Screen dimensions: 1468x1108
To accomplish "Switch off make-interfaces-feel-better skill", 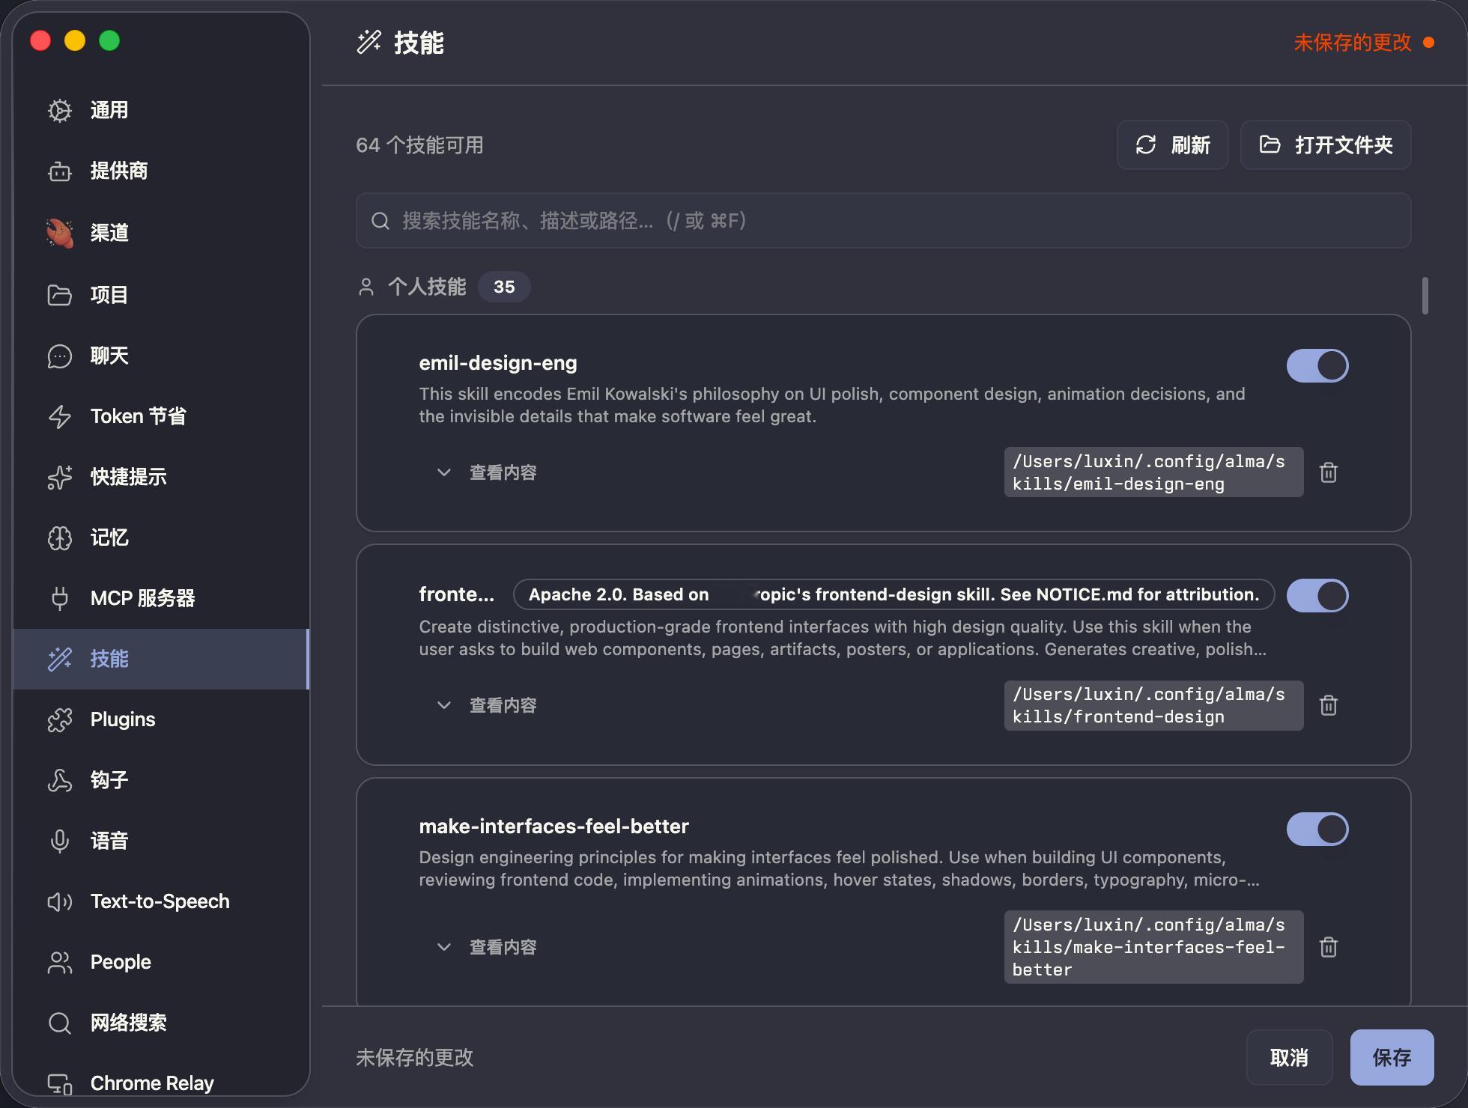I will [x=1317, y=830].
